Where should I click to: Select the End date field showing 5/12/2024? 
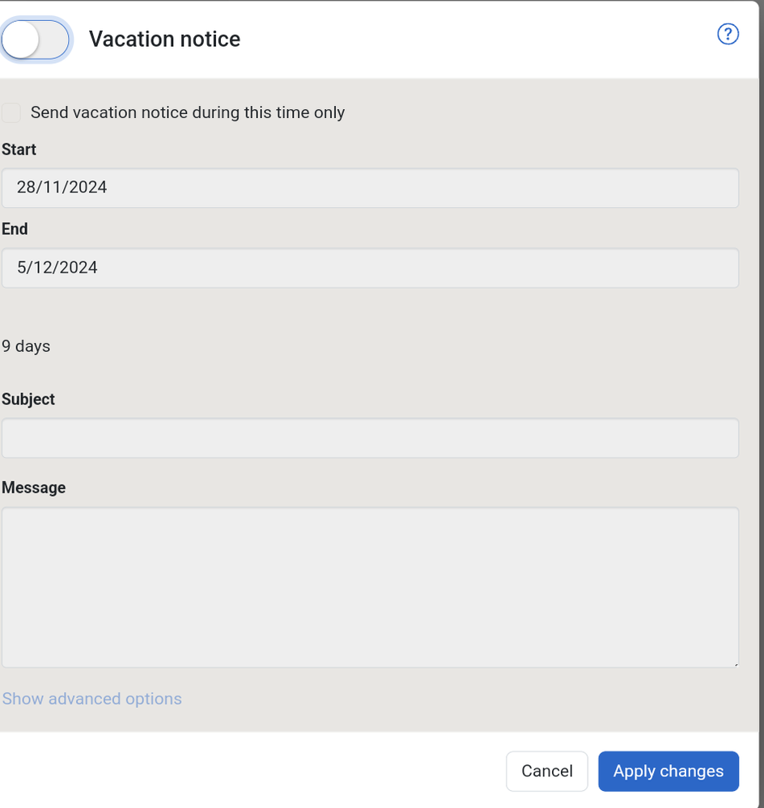tap(370, 268)
